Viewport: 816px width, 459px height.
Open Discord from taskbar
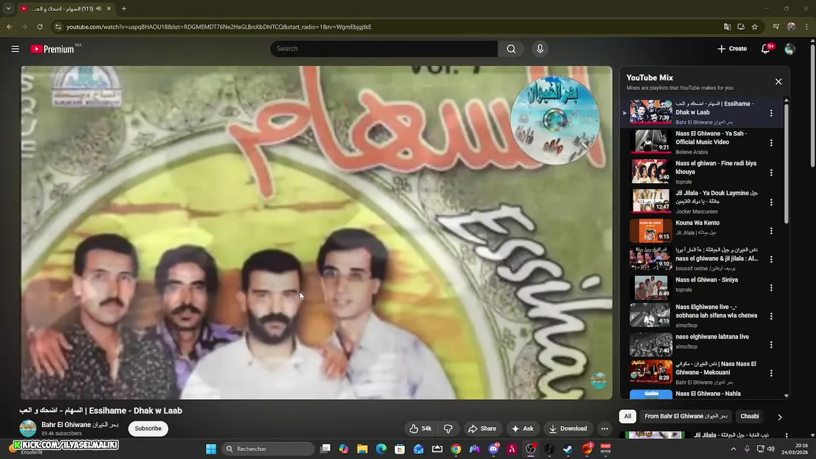[493, 449]
